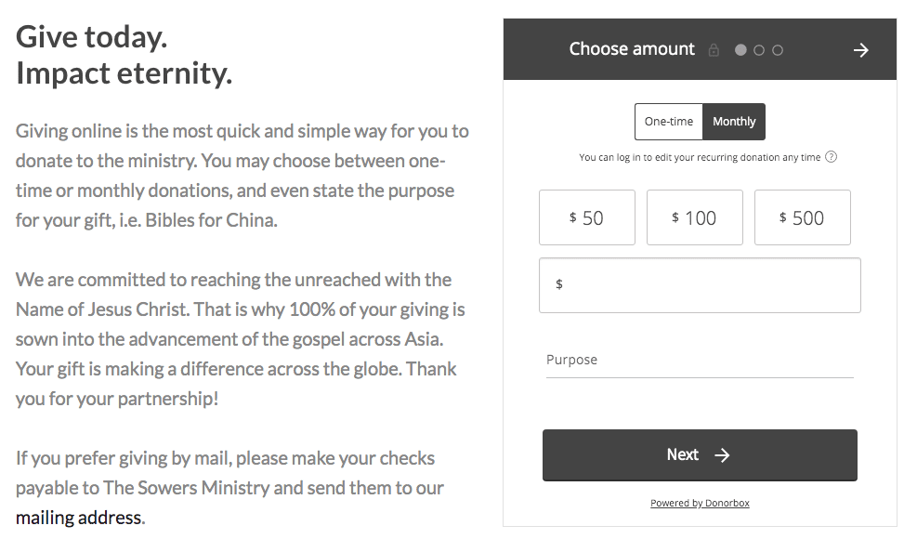The width and height of the screenshot is (904, 552).
Task: Click the arrow icon inside the Next button
Action: (722, 455)
